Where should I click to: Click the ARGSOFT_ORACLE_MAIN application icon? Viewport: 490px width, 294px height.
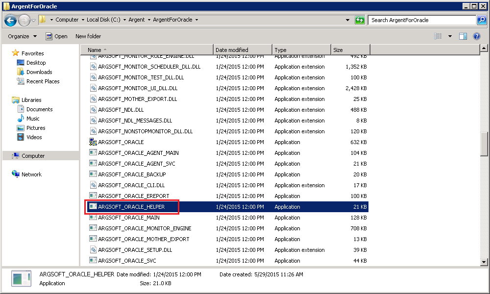[x=93, y=217]
